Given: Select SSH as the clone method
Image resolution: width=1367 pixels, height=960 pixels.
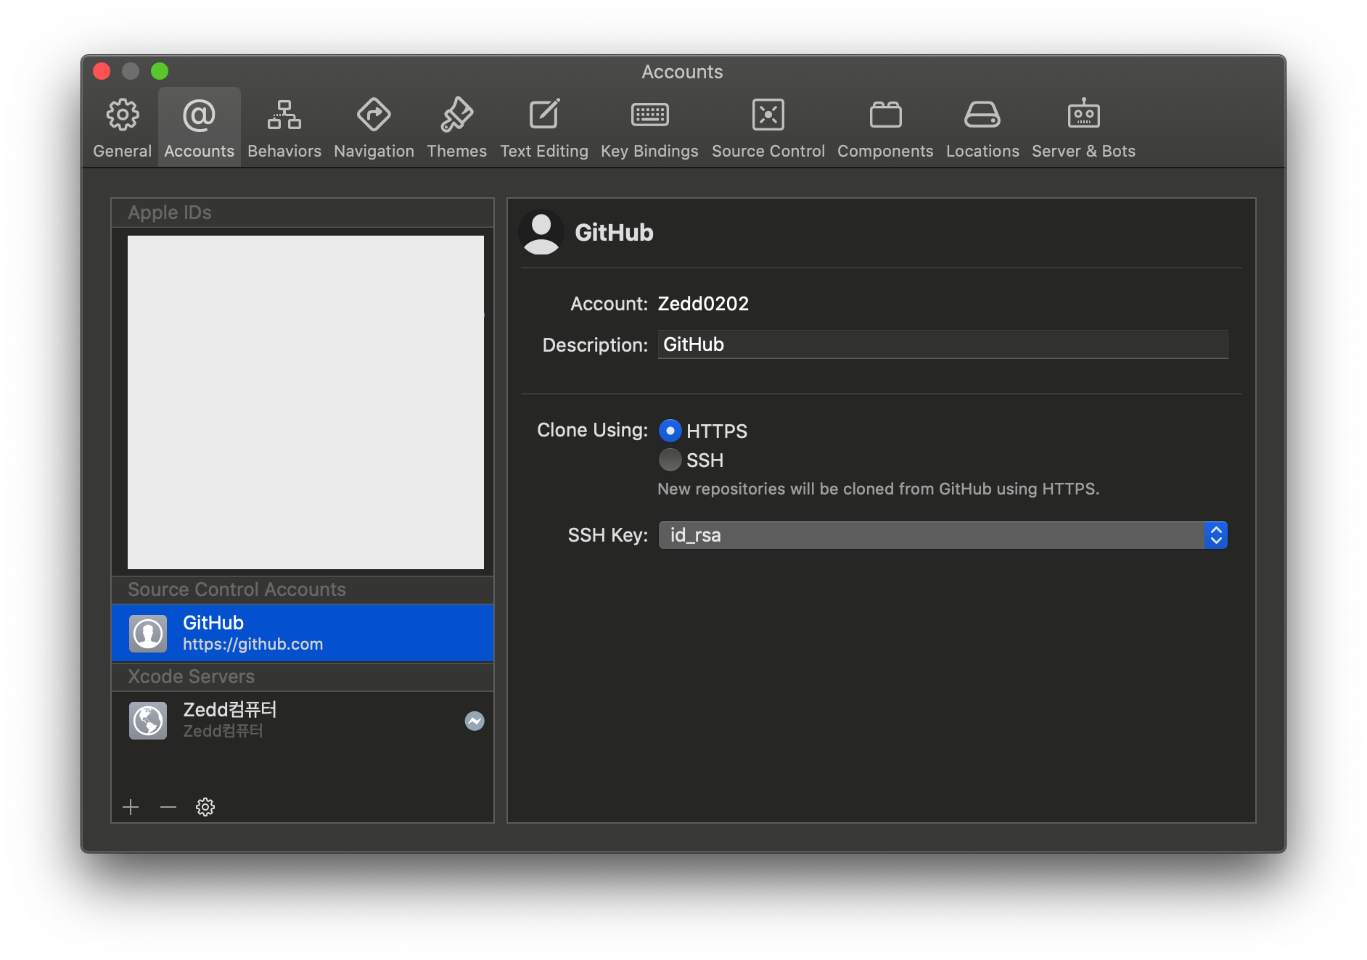Looking at the screenshot, I should click(670, 460).
